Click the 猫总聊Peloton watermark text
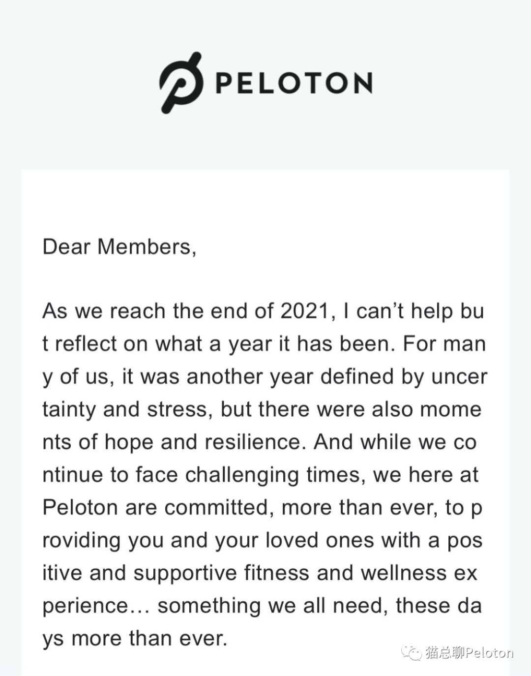The image size is (531, 676). pyautogui.click(x=470, y=653)
